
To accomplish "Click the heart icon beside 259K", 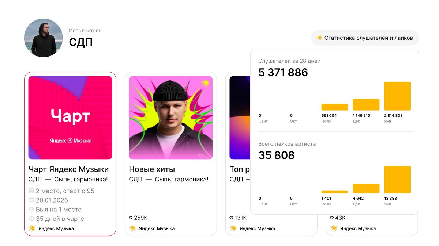I will (131, 218).
